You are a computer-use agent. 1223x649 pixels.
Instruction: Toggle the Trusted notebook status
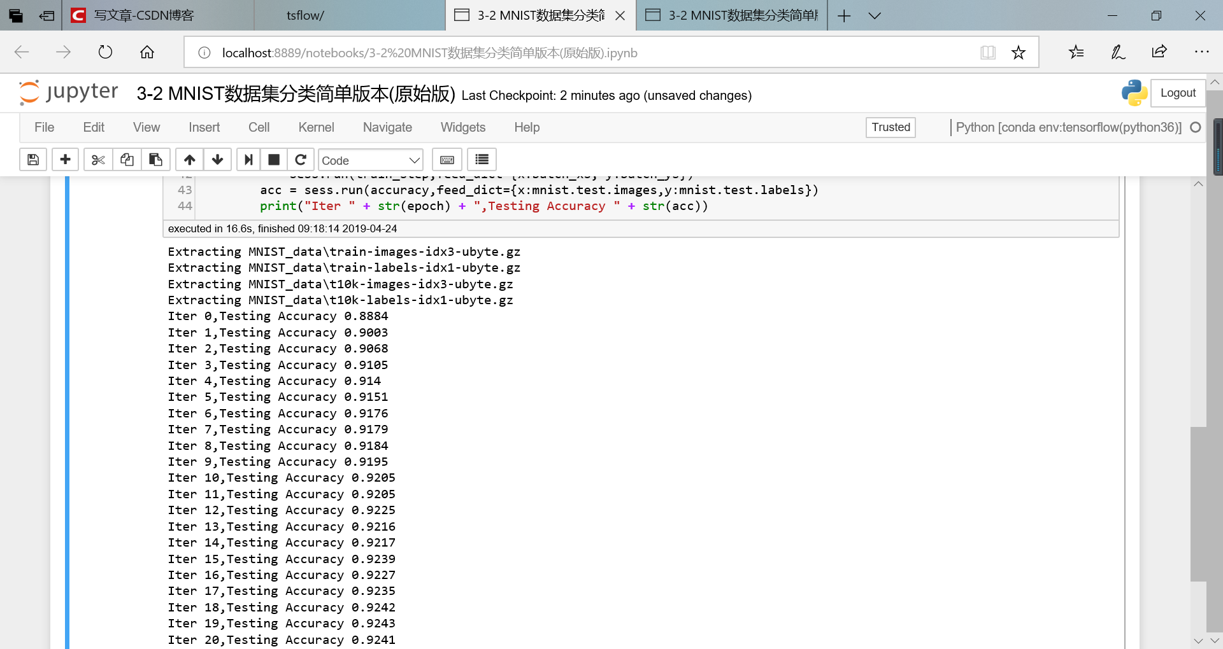[x=890, y=127]
